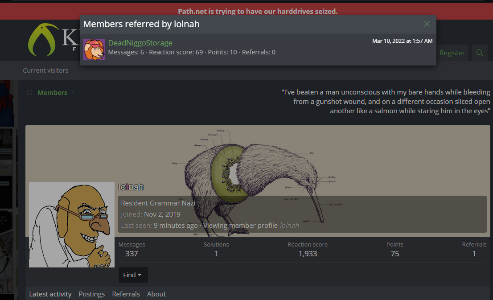493x300 pixels.
Task: Click the Messages count 337
Action: click(x=131, y=254)
